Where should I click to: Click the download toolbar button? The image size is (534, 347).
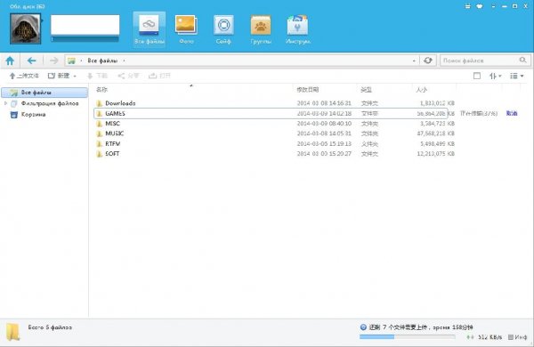(97, 76)
